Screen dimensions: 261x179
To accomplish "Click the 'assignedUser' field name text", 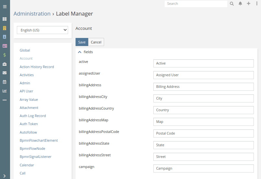I will click(x=89, y=73).
